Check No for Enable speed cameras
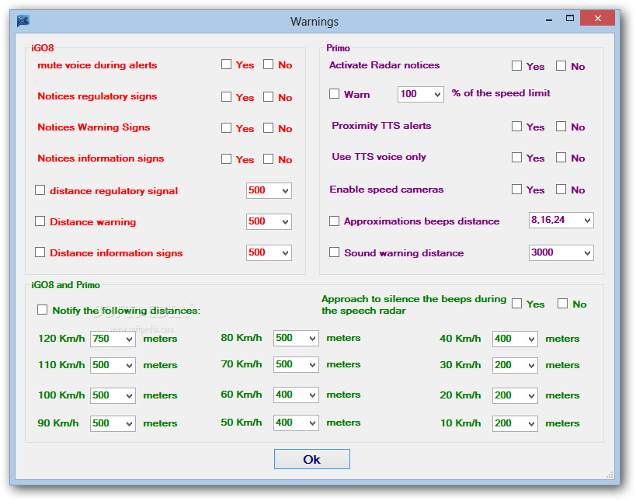 click(x=561, y=189)
